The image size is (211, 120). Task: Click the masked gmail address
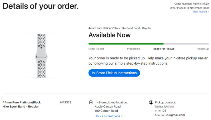170,115
